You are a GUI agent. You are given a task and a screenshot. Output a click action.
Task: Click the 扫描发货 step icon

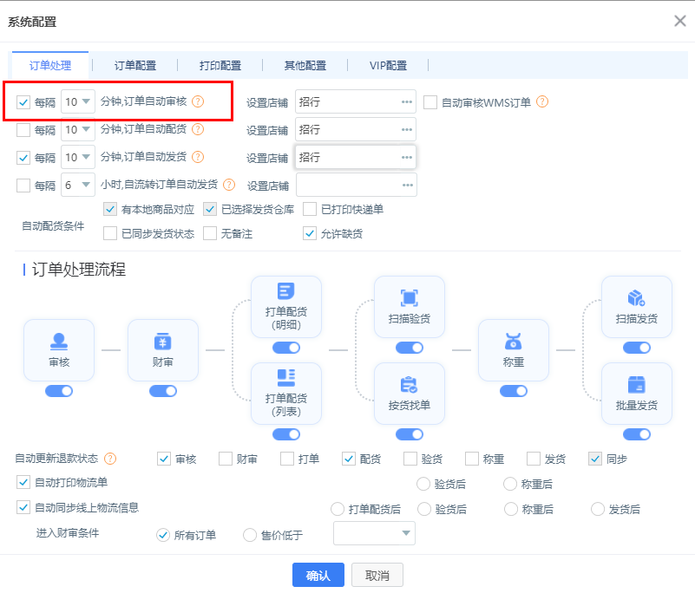pos(637,297)
